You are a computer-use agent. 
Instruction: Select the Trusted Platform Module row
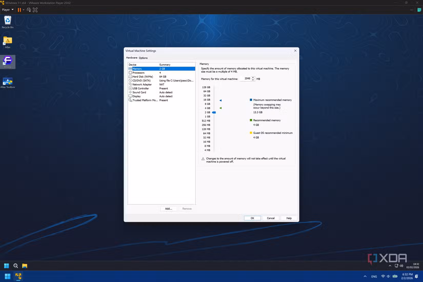[162, 100]
